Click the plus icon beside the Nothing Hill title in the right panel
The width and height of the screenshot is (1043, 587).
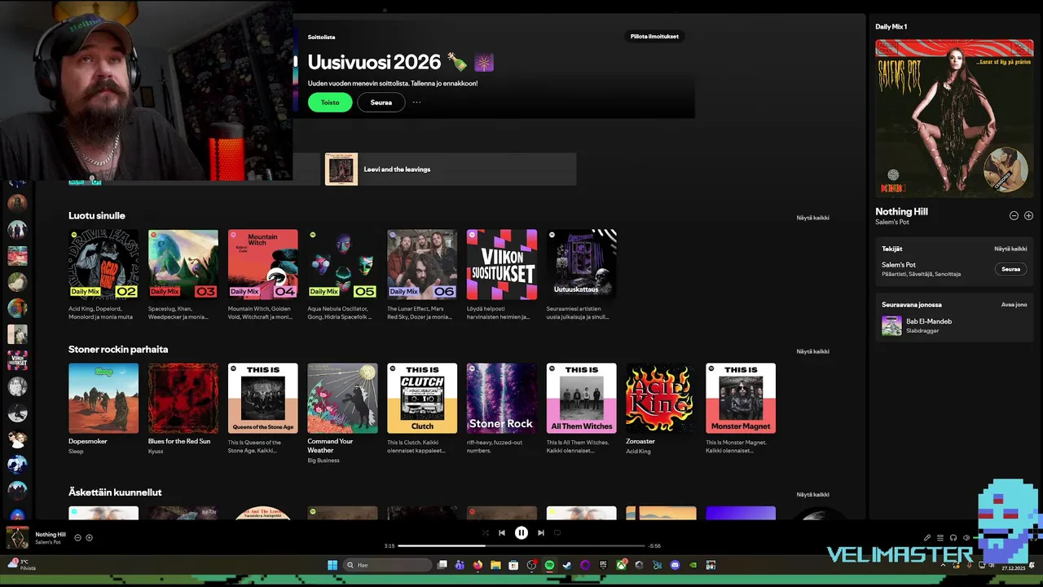point(1028,216)
